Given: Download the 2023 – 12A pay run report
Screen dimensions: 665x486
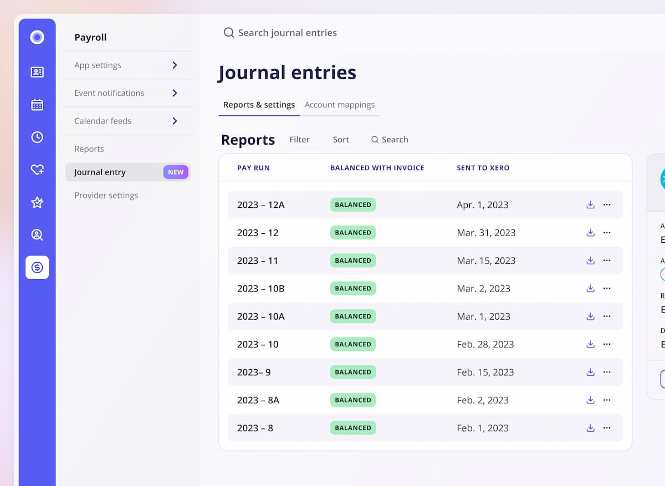Looking at the screenshot, I should (590, 205).
